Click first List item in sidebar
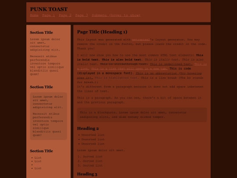 tap(38, 158)
